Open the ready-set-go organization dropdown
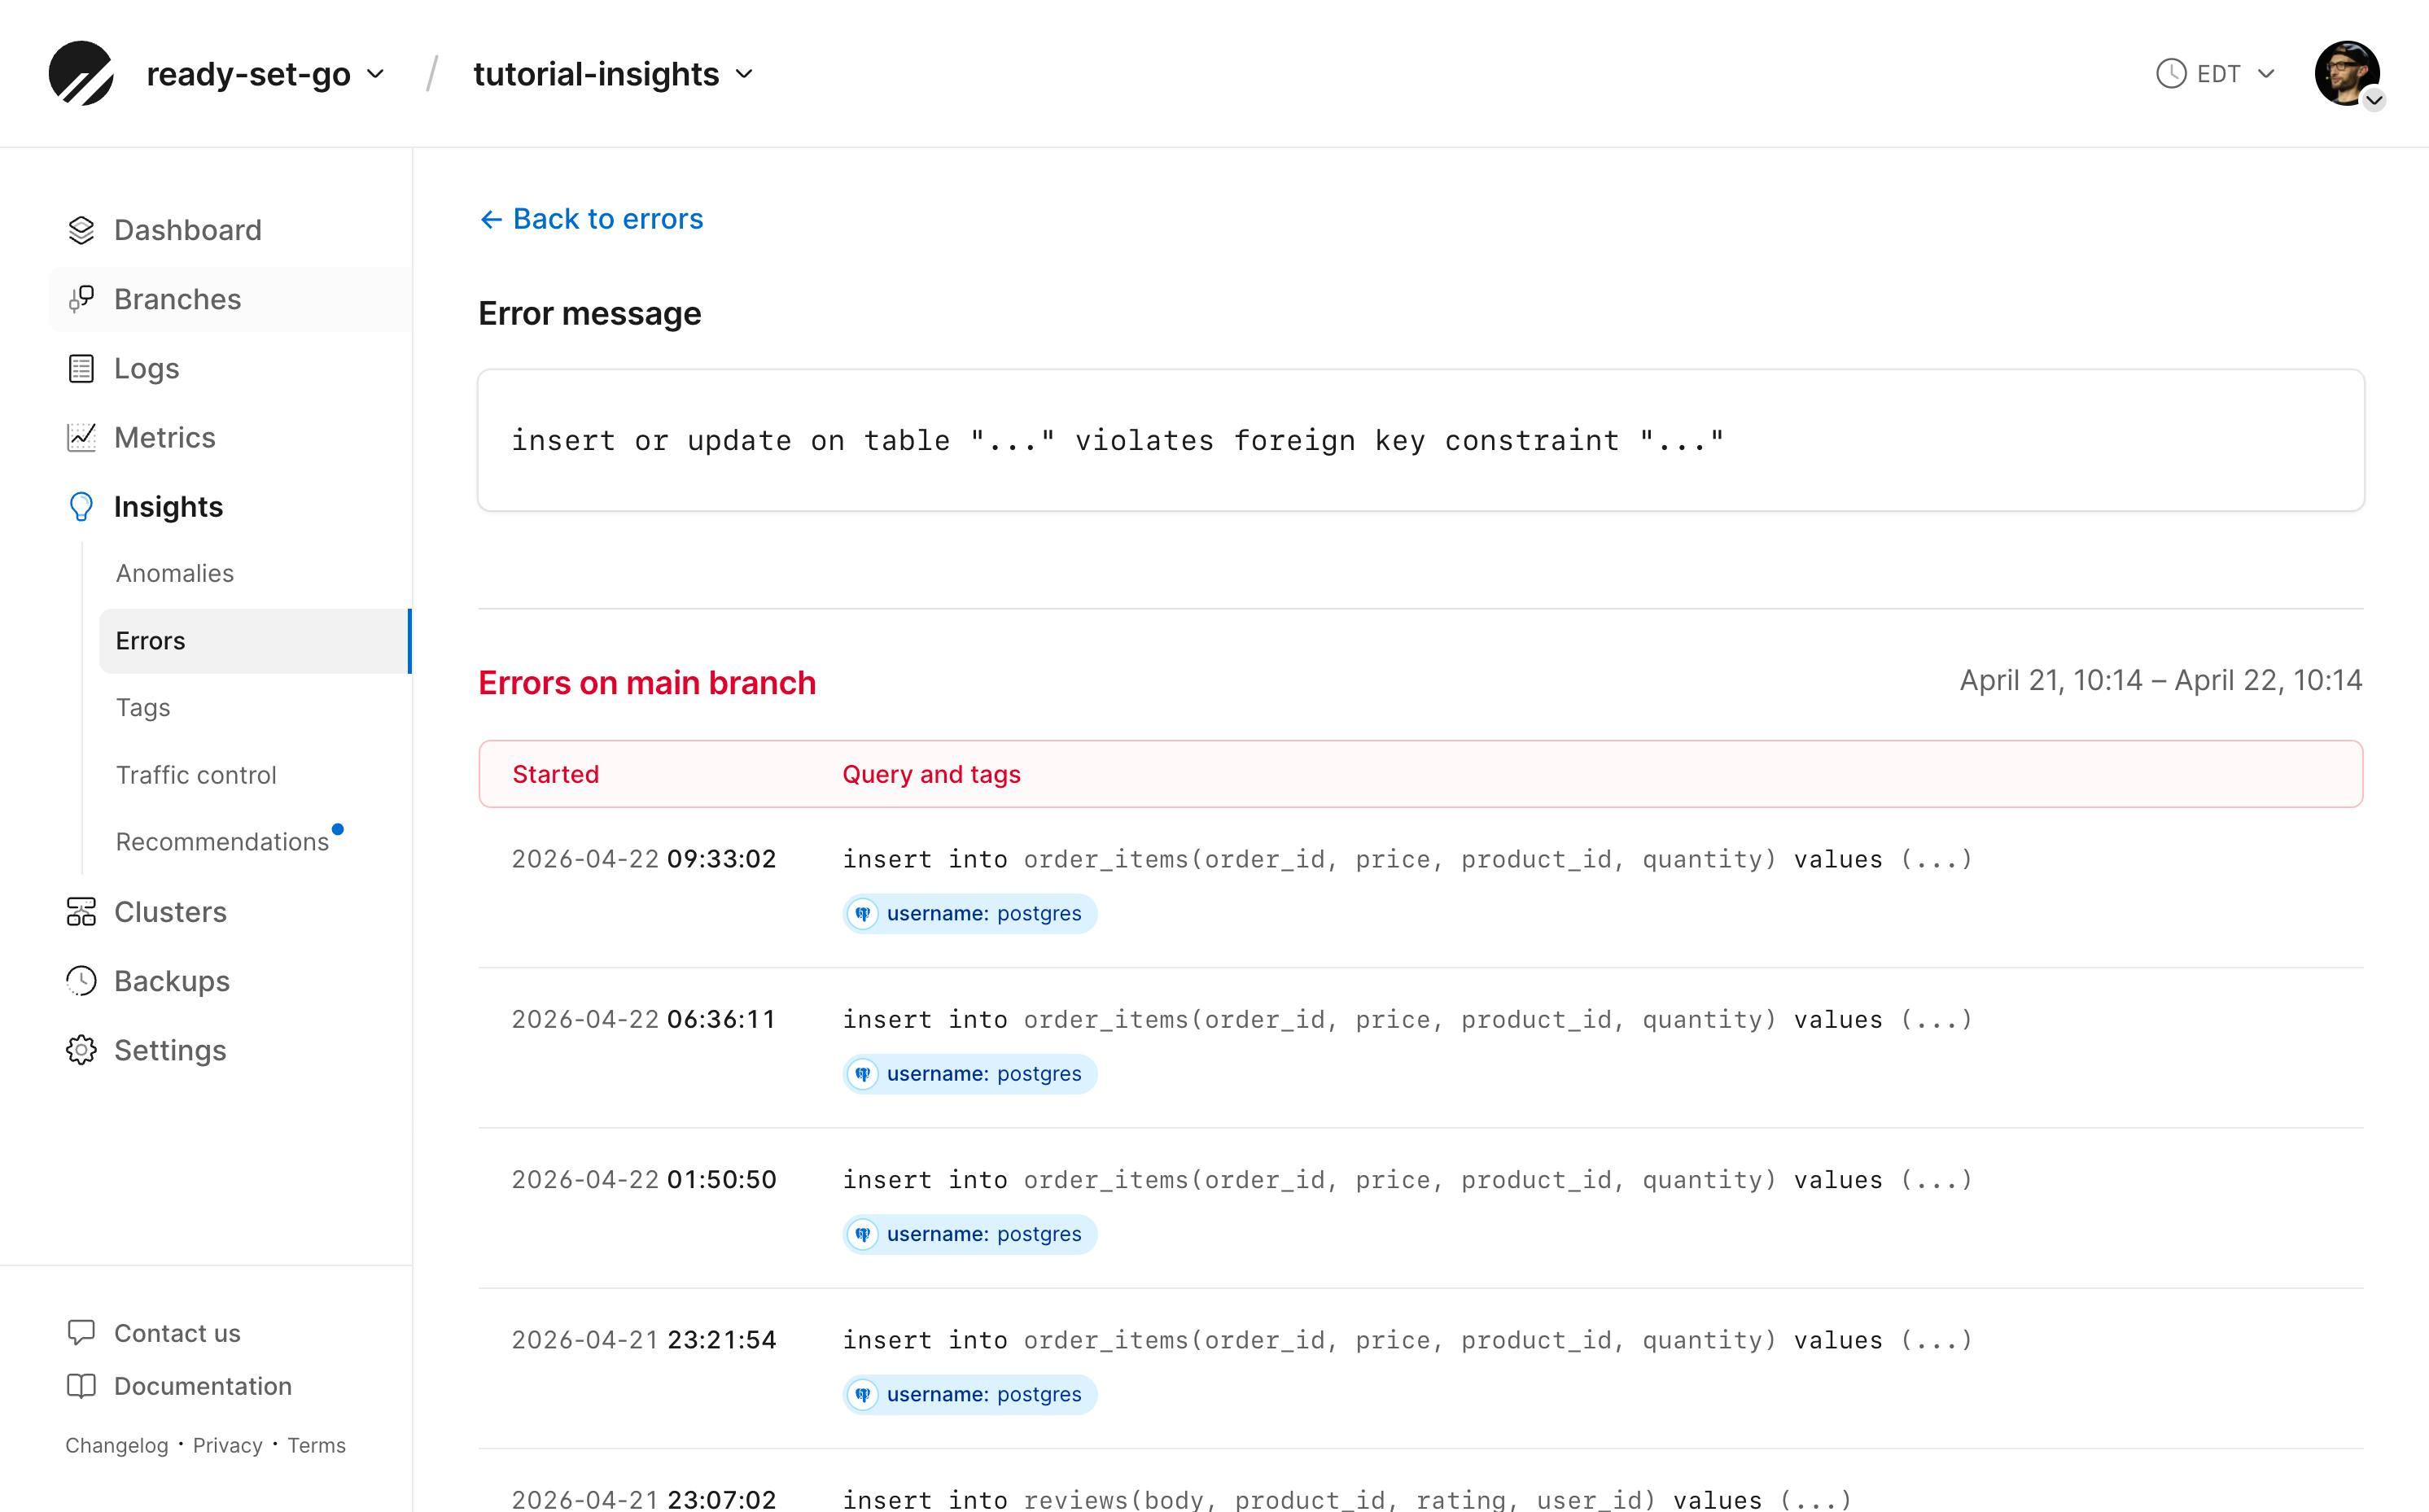The width and height of the screenshot is (2429, 1512). (x=266, y=74)
